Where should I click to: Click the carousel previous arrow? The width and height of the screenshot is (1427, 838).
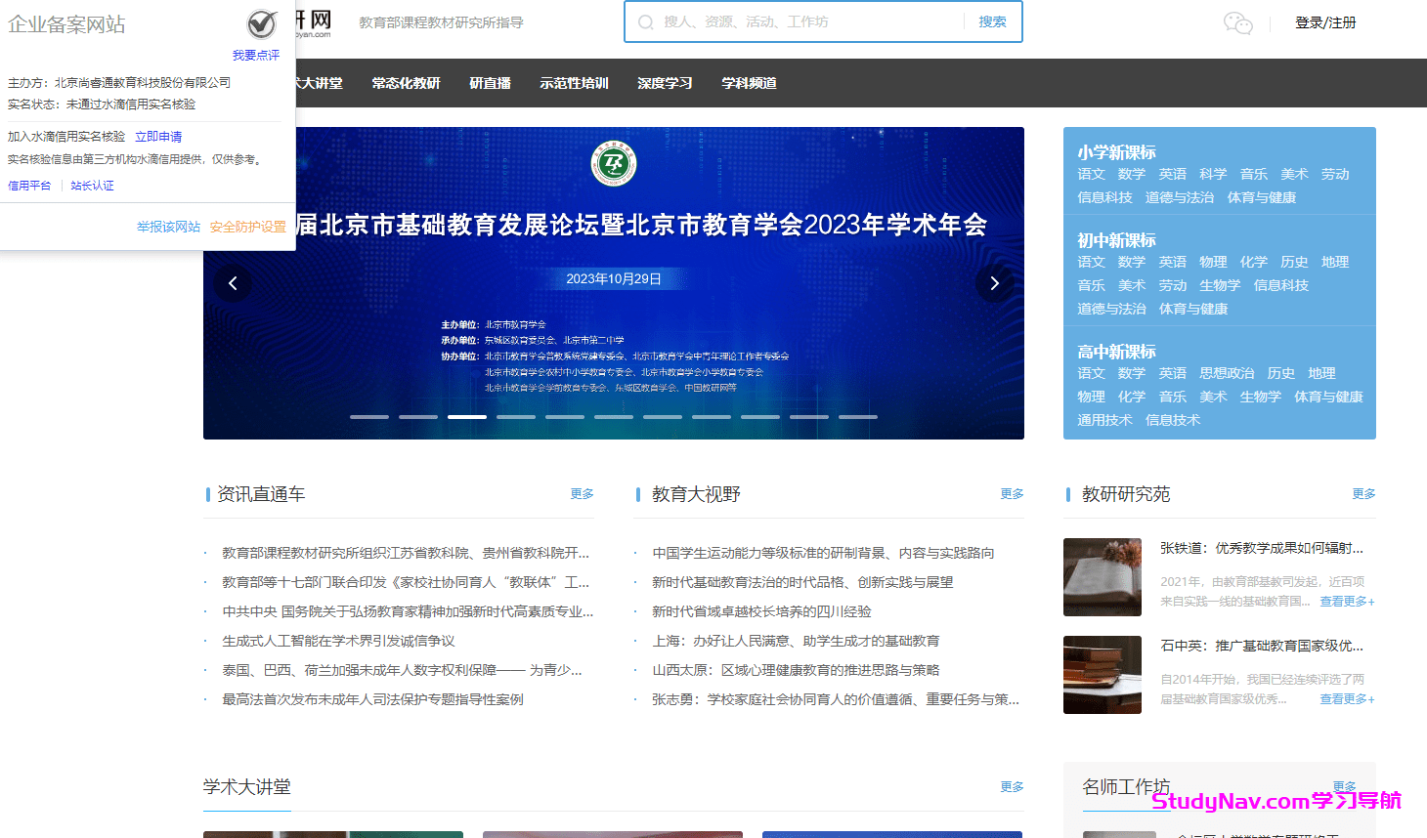[233, 282]
